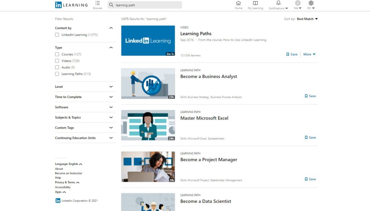Open Become a Data Scientist title
This screenshot has height=211, width=370.
206,201
